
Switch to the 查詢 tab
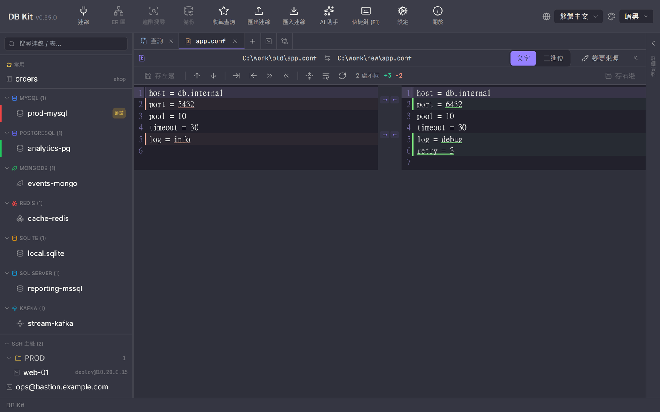pos(156,41)
